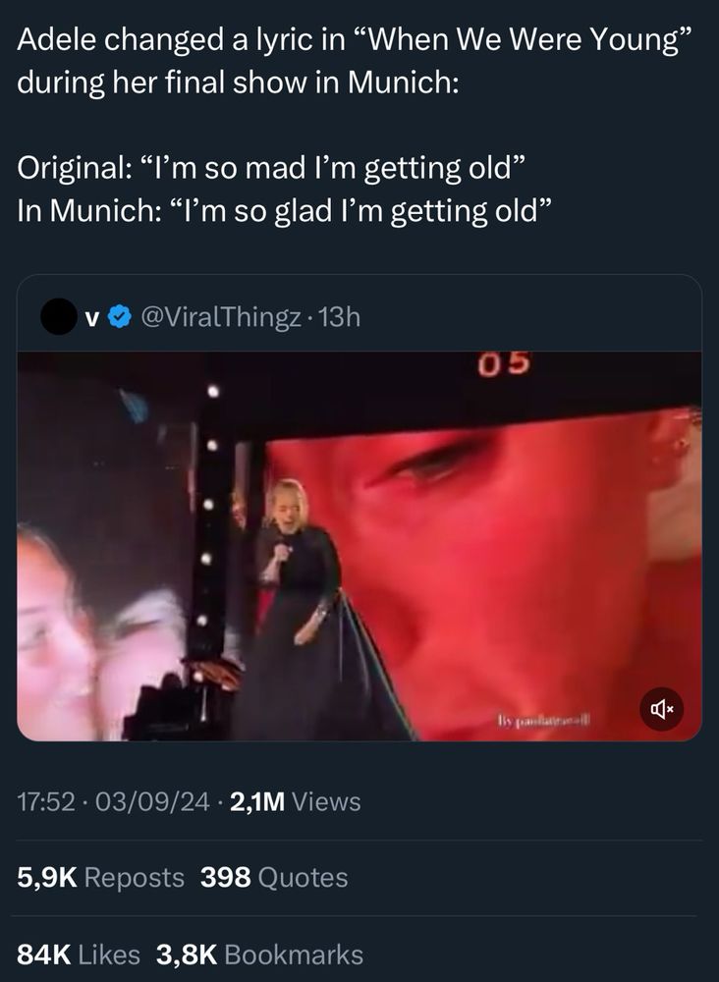Click the blue verified badge
The height and width of the screenshot is (982, 719).
(x=120, y=317)
